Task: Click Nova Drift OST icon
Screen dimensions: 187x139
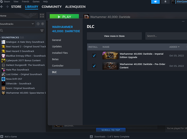Action: pos(3,79)
